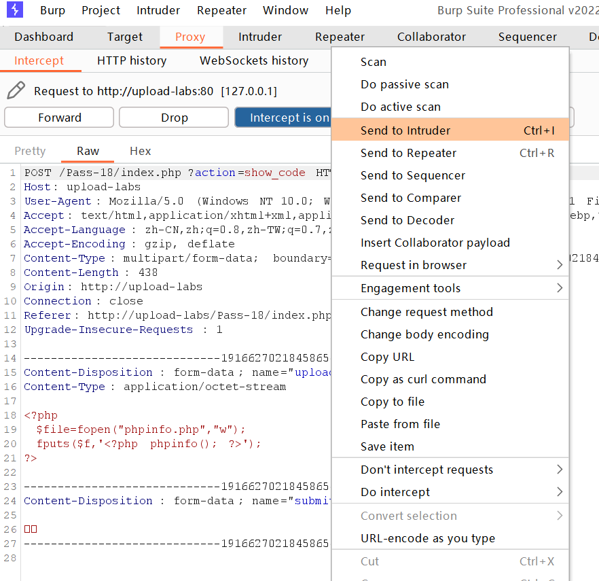This screenshot has width=599, height=581.
Task: Expand the Request in browser submenu
Action: [450, 265]
